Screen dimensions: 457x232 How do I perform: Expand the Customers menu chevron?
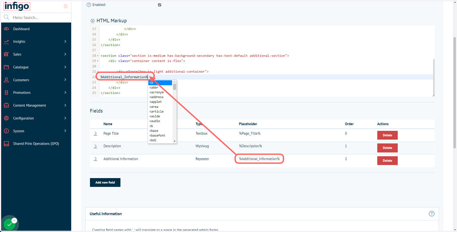tap(65, 80)
